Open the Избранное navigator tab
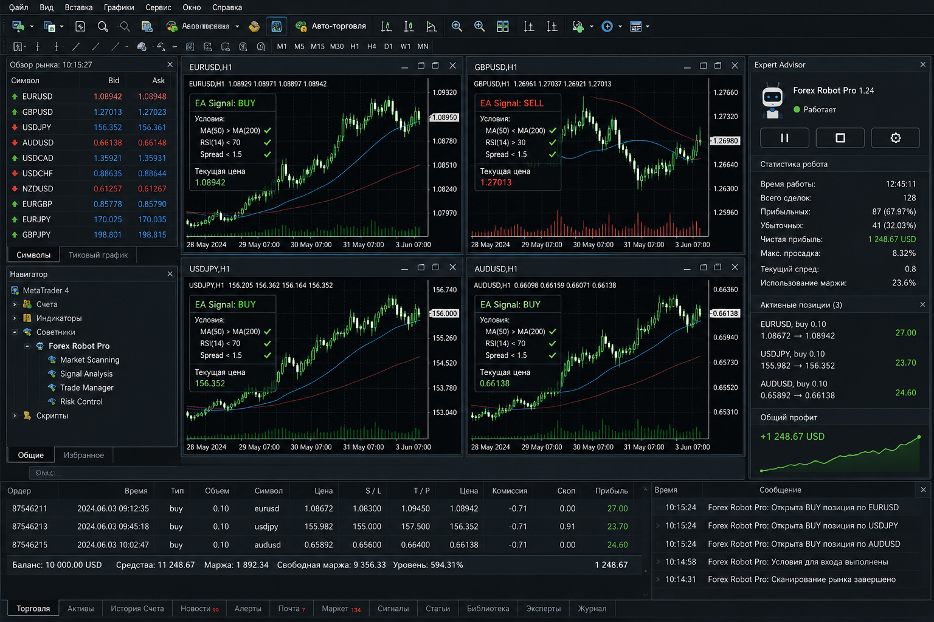 click(x=84, y=455)
